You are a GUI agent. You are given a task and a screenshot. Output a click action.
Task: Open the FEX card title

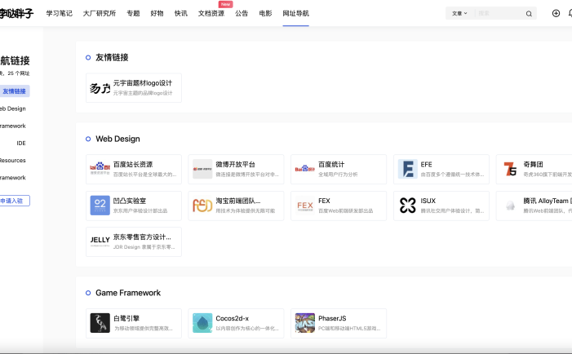pos(324,201)
